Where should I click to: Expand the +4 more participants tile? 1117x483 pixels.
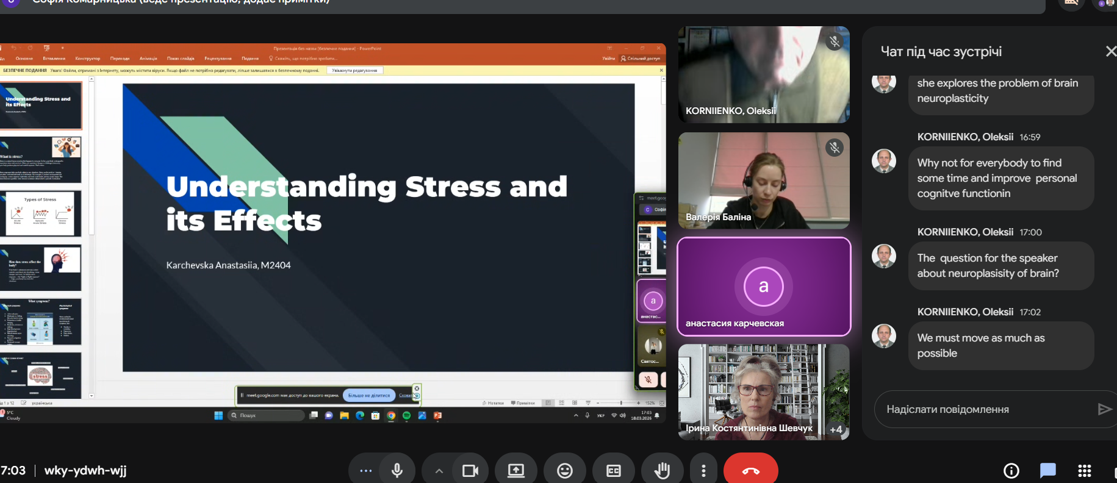coord(836,429)
